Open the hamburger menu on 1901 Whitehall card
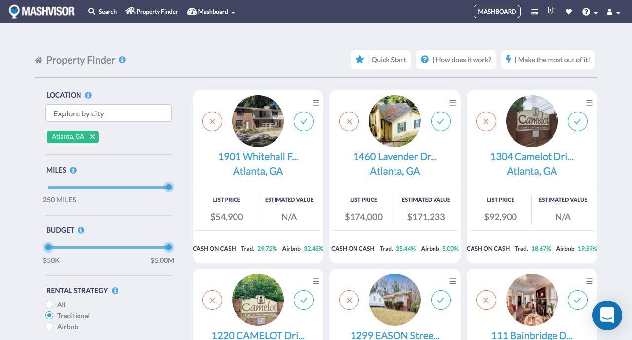 point(316,103)
